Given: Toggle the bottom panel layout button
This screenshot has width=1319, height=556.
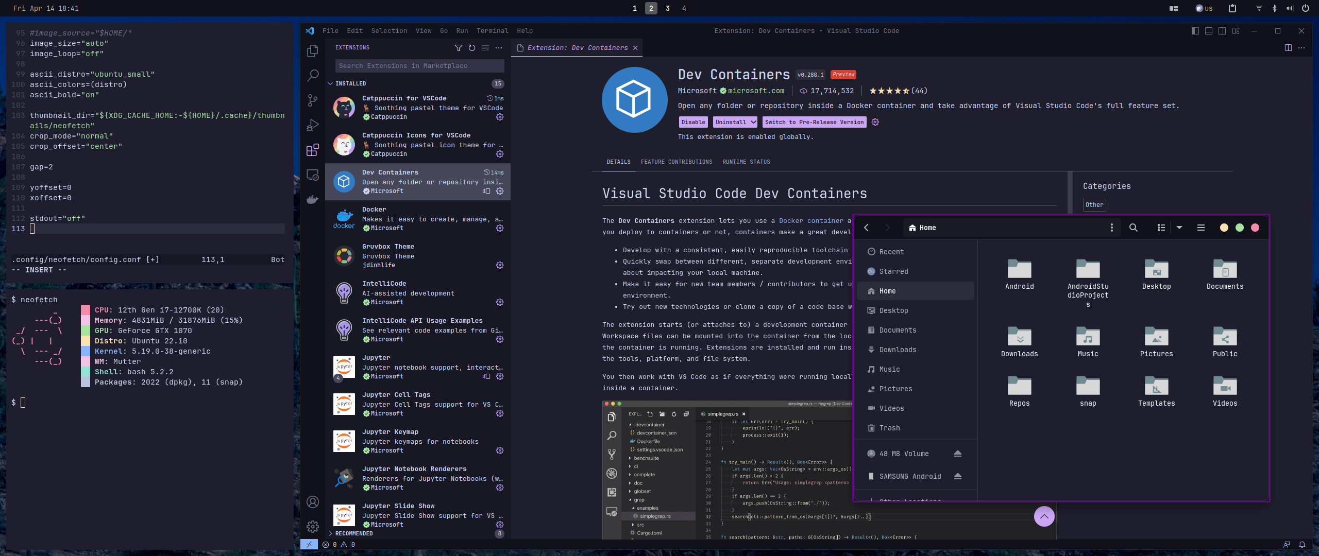Looking at the screenshot, I should (x=1208, y=31).
